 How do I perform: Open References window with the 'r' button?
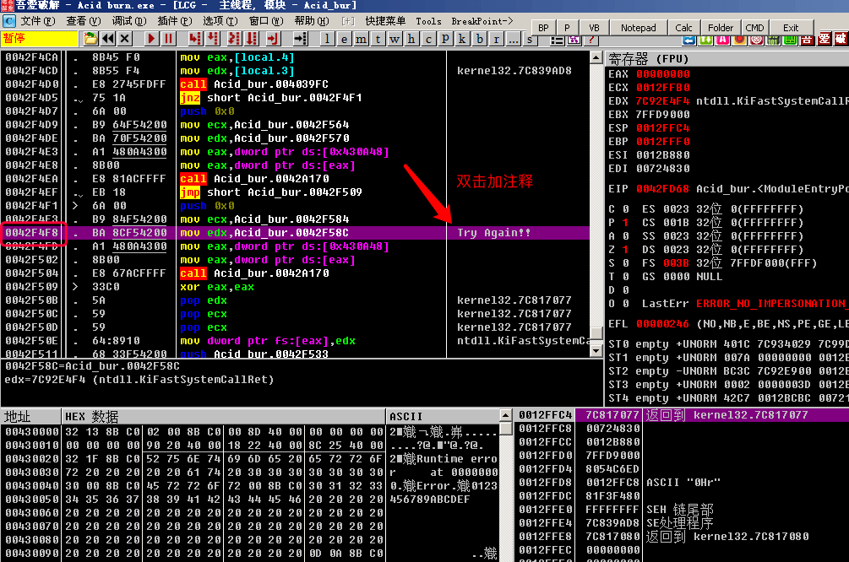496,39
